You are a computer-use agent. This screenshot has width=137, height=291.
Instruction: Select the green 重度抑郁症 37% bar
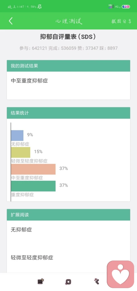tap(33, 186)
